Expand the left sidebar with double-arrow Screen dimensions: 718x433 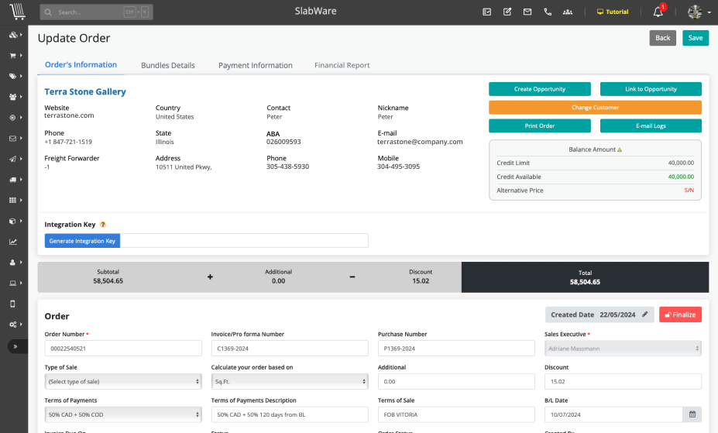12,346
